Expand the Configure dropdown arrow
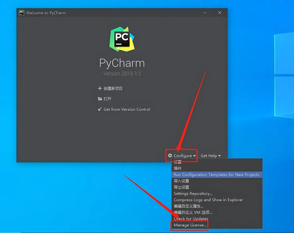Viewport: 294px width, 233px height. click(194, 156)
